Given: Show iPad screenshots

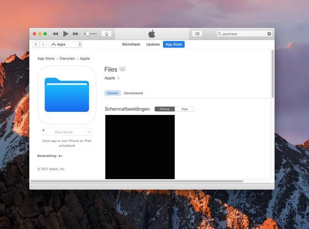Looking at the screenshot, I should [185, 109].
